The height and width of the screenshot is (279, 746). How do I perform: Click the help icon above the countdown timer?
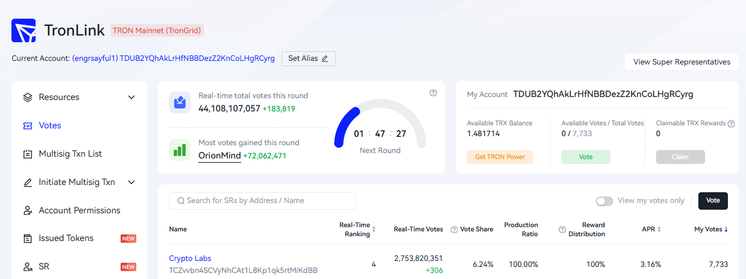point(433,93)
